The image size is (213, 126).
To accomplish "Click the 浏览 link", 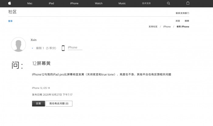I will (x=178, y=21).
